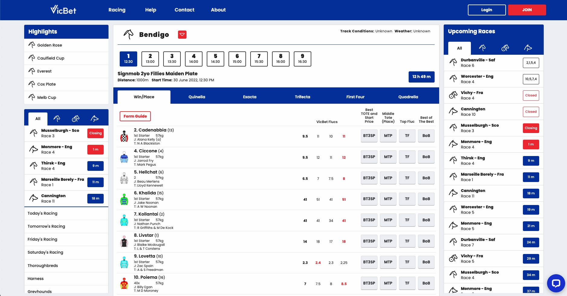567x296 pixels.
Task: Select race 5 at 14:30
Action: click(x=215, y=59)
